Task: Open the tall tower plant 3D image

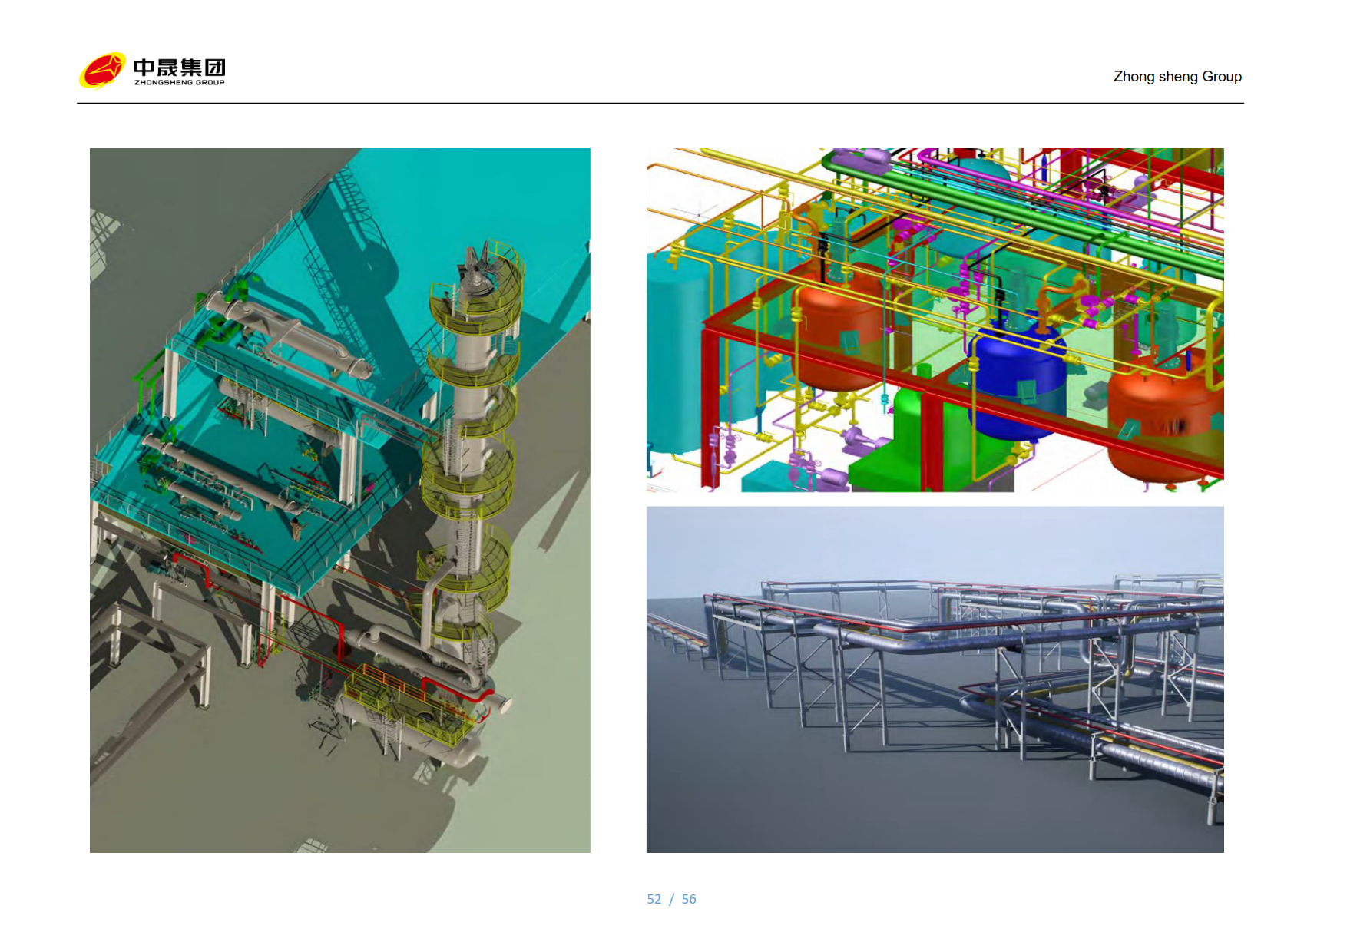Action: click(x=339, y=500)
